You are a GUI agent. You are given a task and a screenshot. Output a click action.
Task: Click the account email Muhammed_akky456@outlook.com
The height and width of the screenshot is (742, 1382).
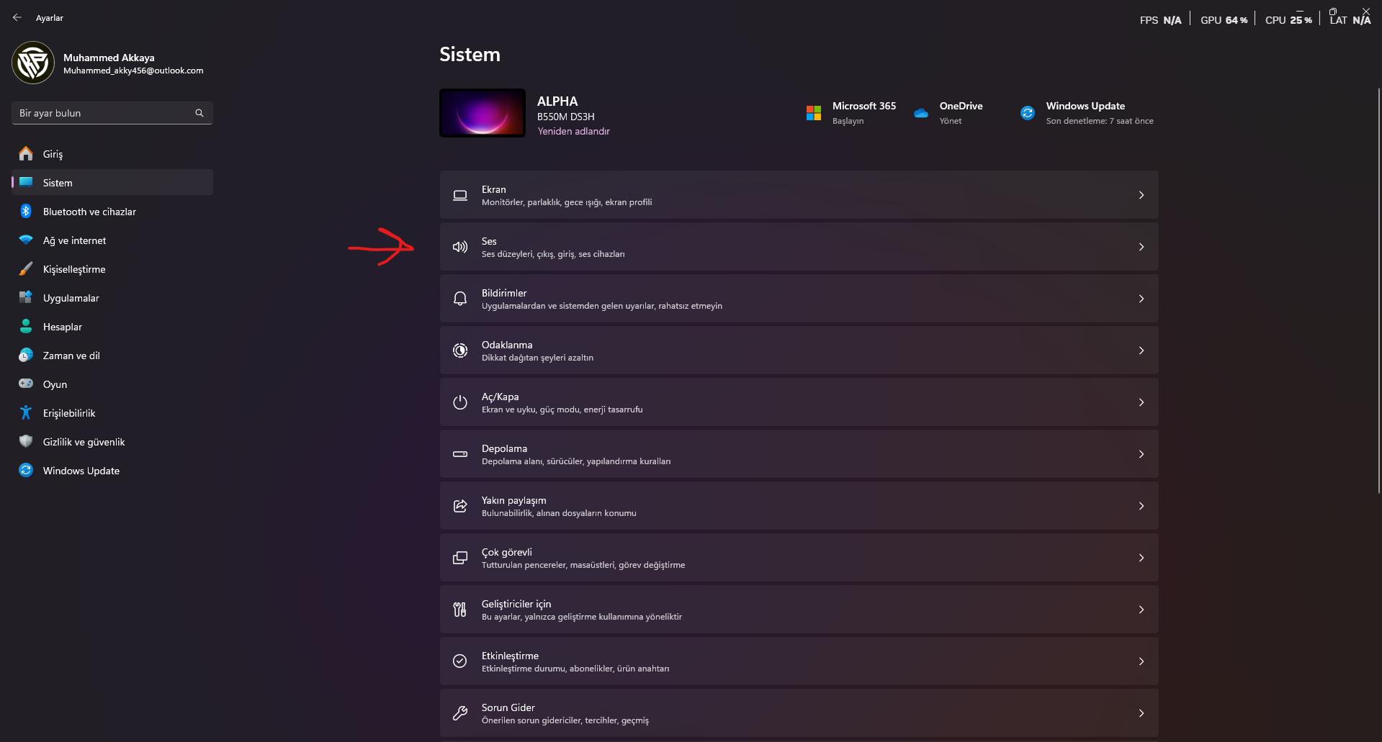tap(133, 71)
